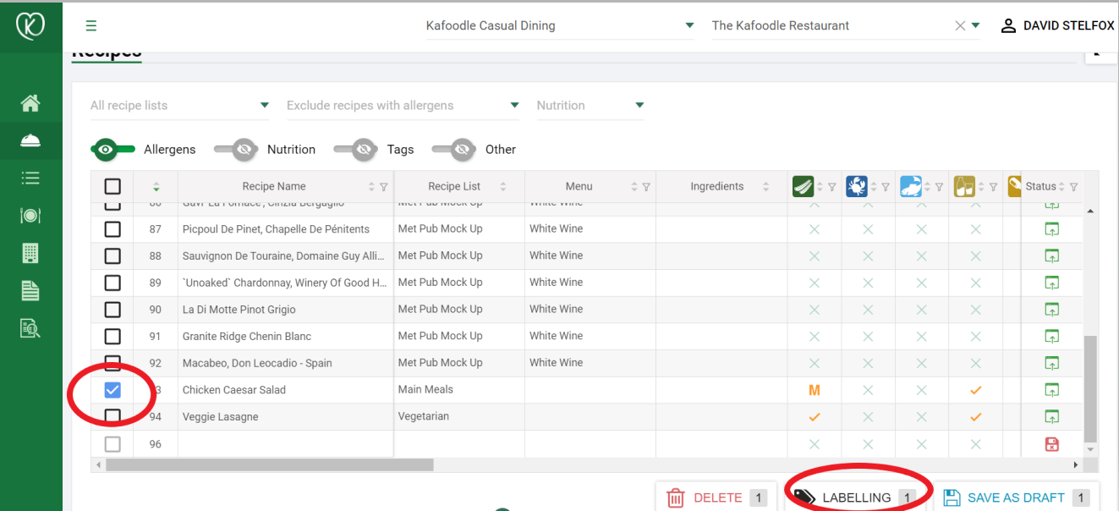Viewport: 1119px width, 511px height.
Task: Select the La Di Motte Pinot Grigio checkbox
Action: click(x=112, y=310)
